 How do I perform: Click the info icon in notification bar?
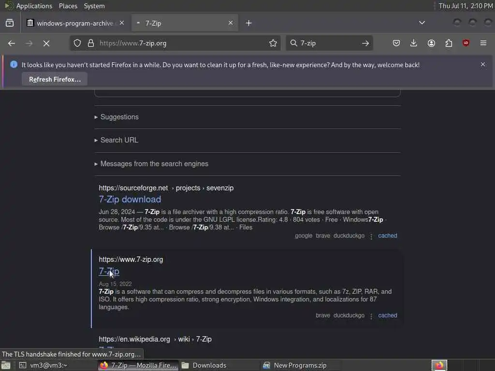pos(14,64)
